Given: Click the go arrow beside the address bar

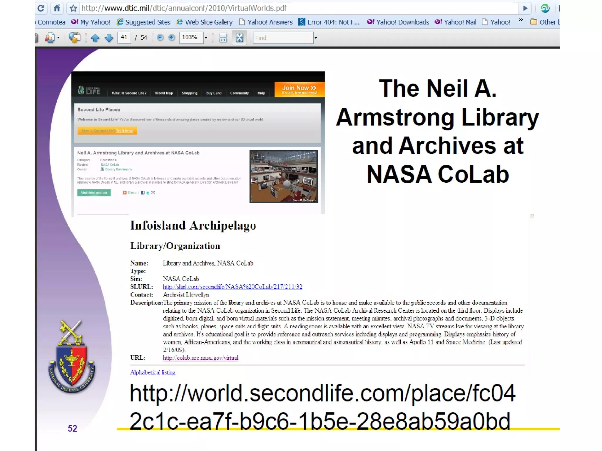Looking at the screenshot, I should point(525,8).
